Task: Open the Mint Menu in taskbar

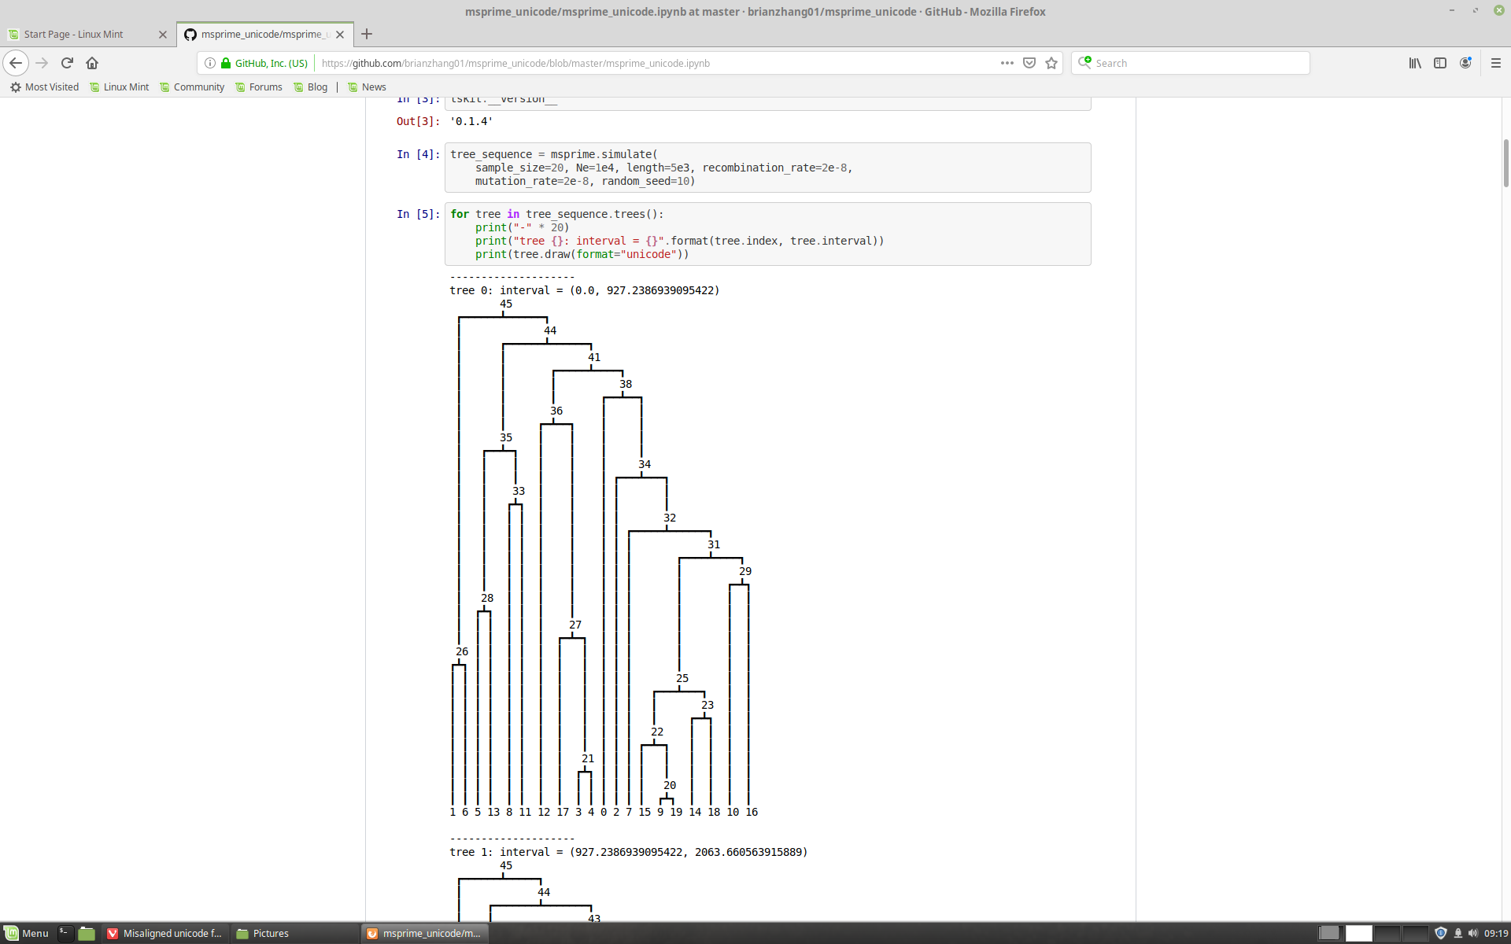Action: 28,933
